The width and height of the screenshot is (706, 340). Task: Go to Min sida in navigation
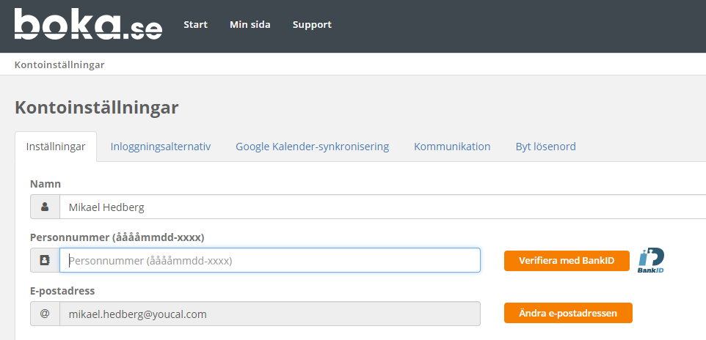[x=250, y=24]
